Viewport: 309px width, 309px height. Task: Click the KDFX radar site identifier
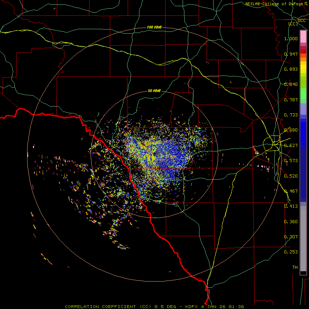coord(192,307)
